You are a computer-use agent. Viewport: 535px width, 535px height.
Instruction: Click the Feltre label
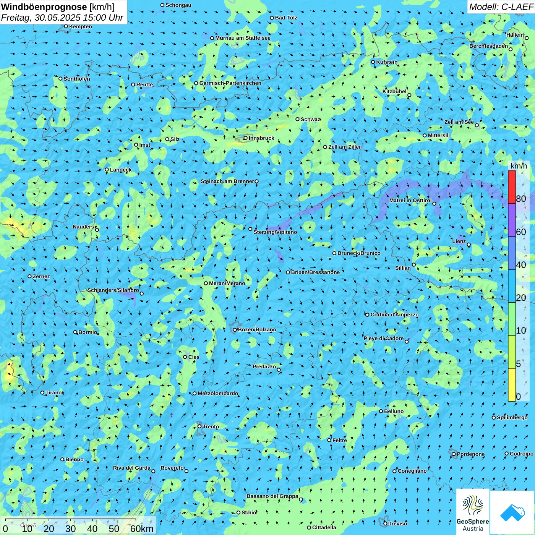[340, 440]
